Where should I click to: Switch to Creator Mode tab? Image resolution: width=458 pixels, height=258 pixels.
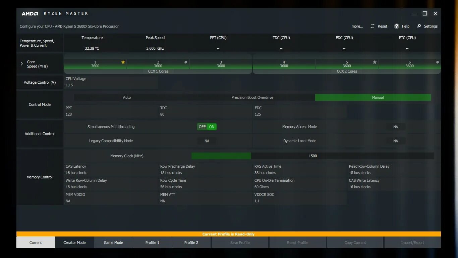(x=74, y=243)
